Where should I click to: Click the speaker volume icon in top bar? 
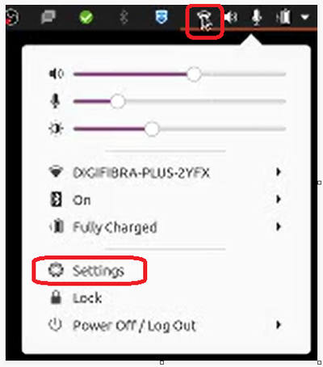click(x=231, y=18)
